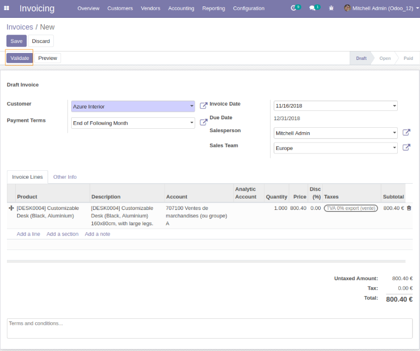The height and width of the screenshot is (351, 420).
Task: Click the Add a line link
Action: click(28, 234)
